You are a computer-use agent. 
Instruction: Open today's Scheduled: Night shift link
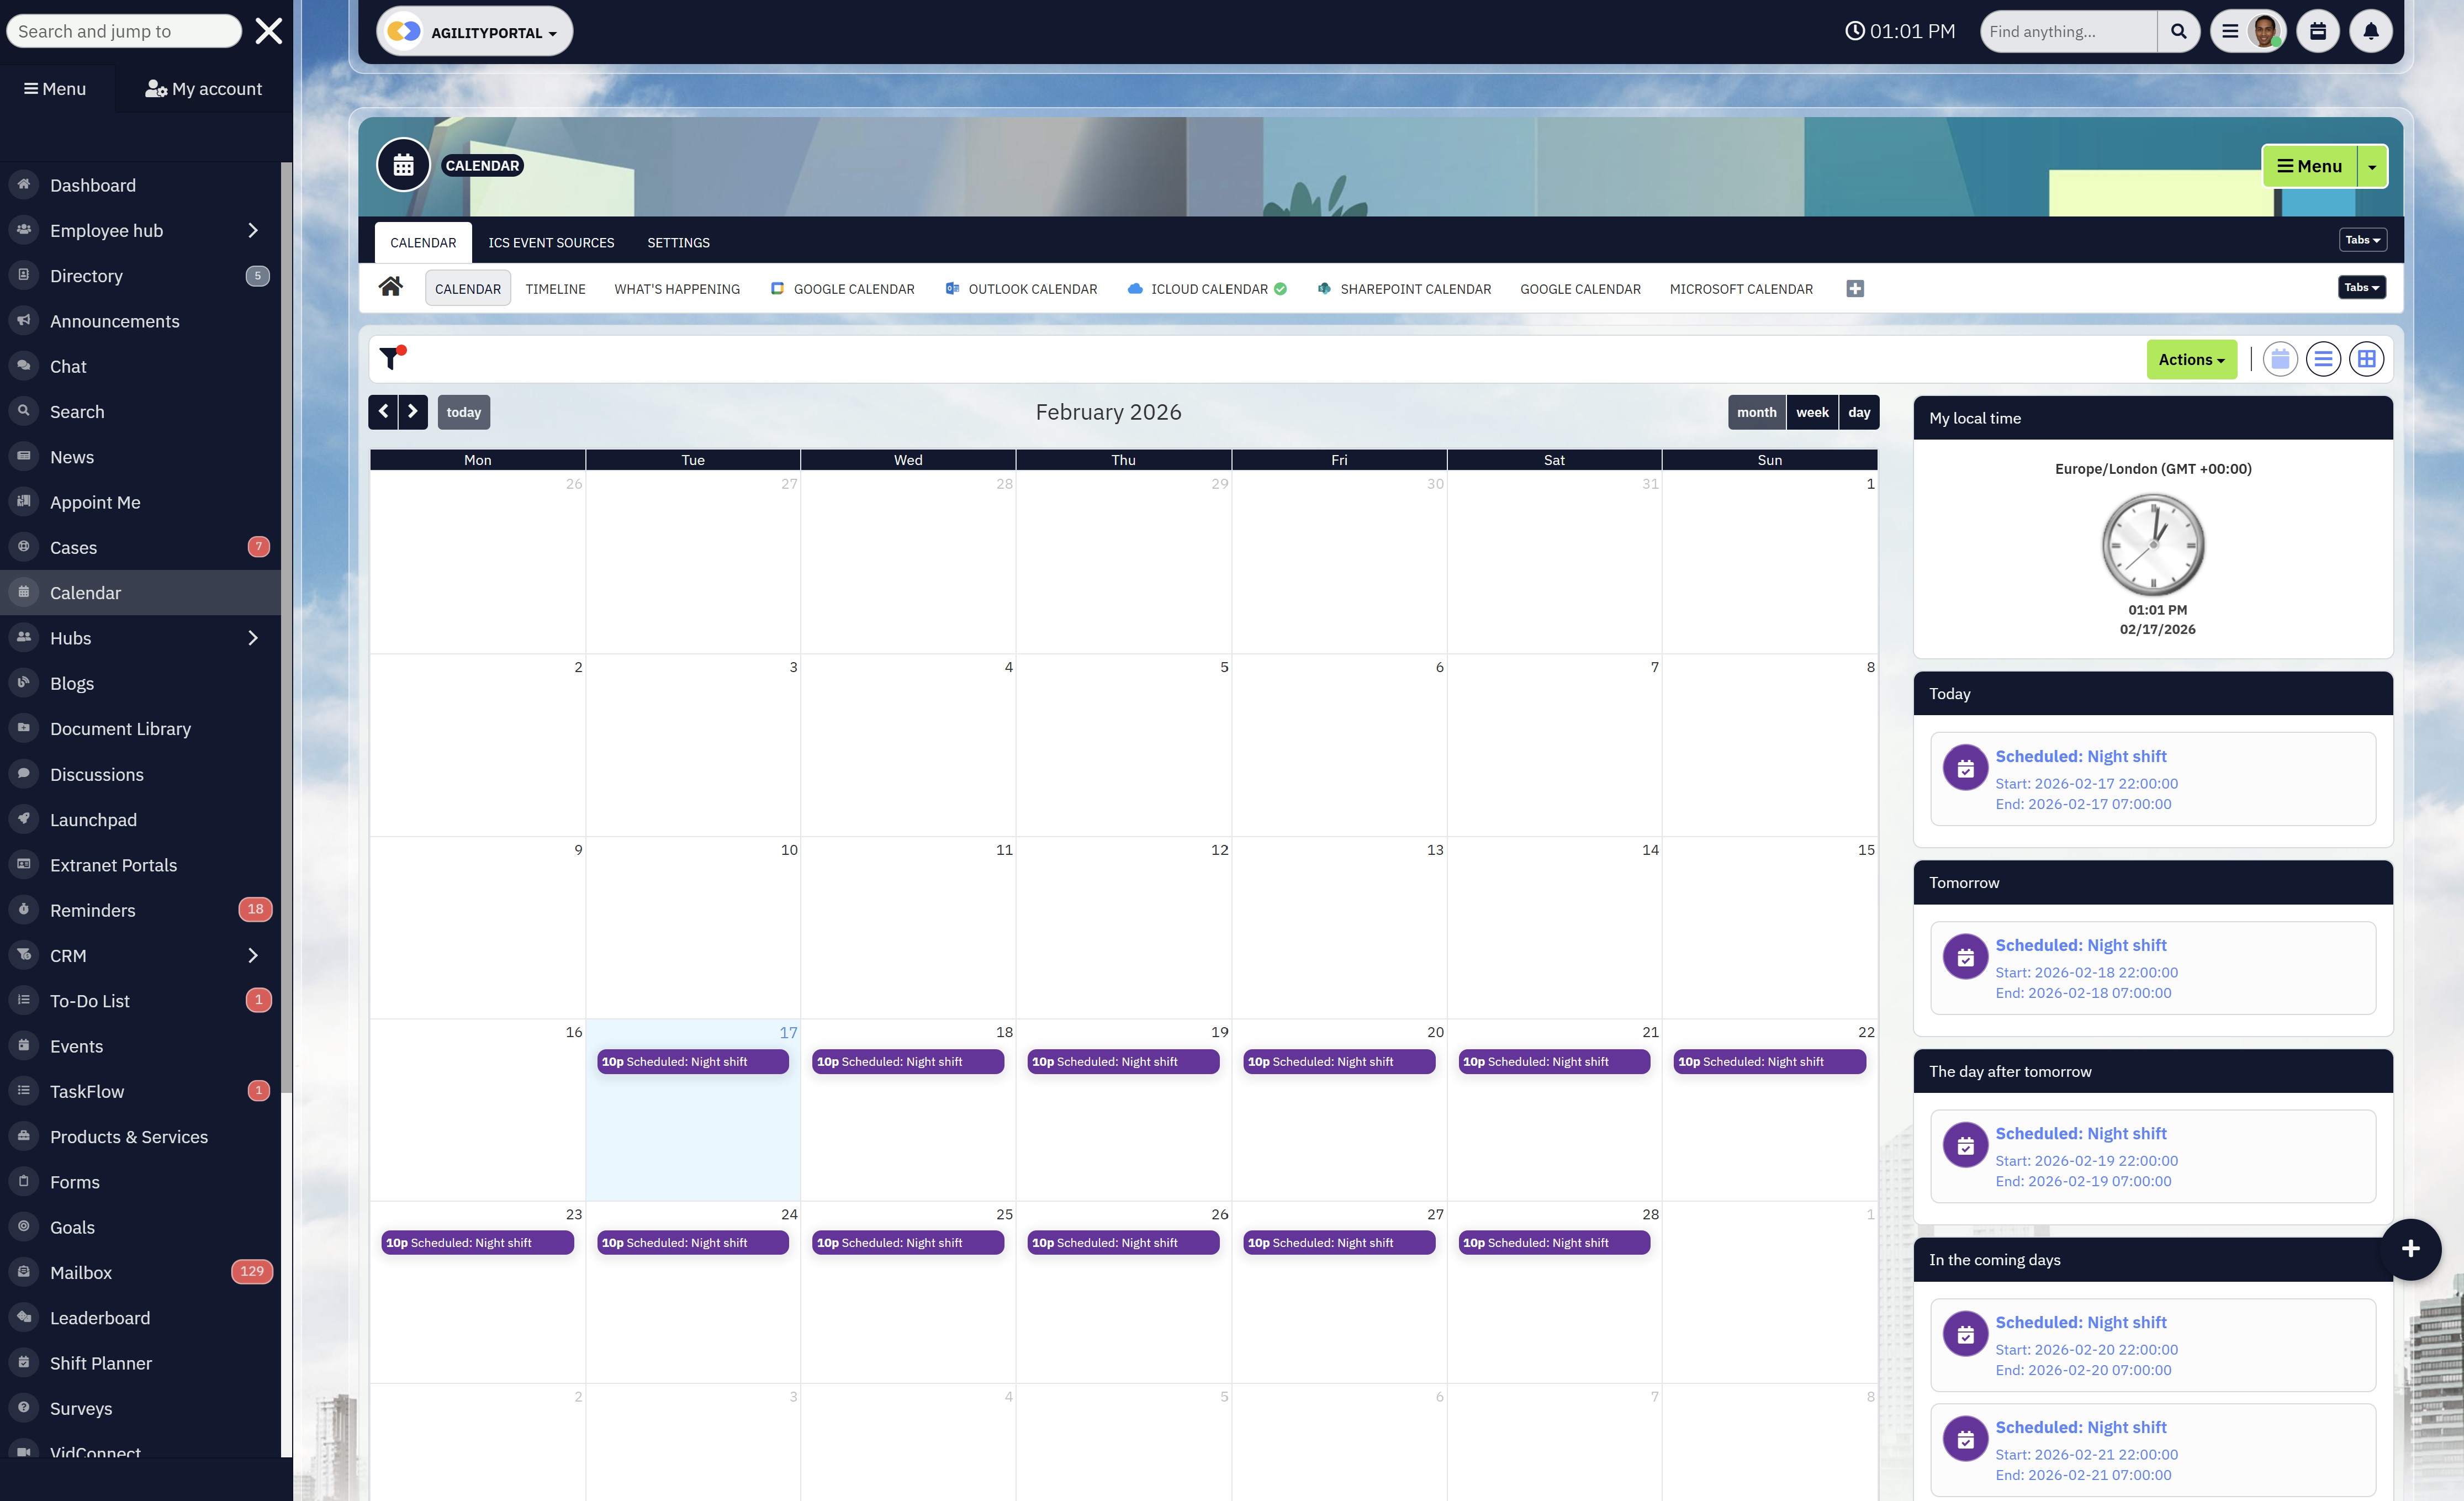click(x=2080, y=756)
